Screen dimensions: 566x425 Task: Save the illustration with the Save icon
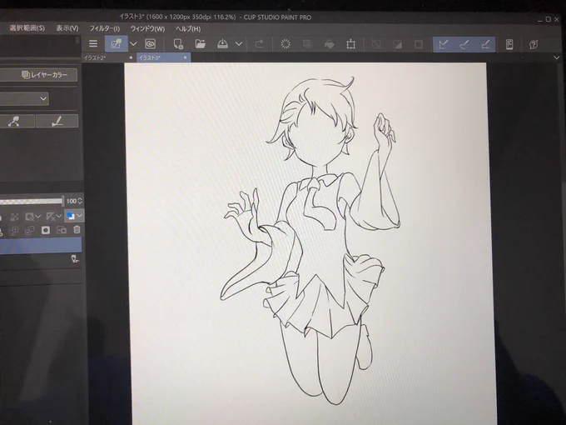point(222,43)
